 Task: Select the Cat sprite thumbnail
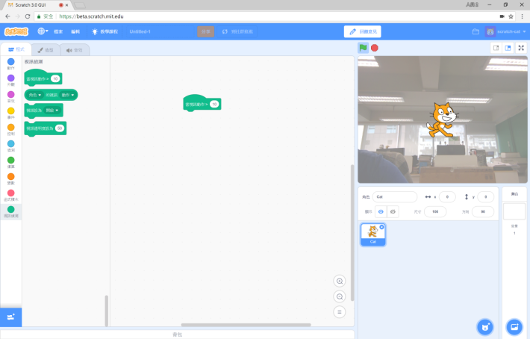pyautogui.click(x=372, y=234)
